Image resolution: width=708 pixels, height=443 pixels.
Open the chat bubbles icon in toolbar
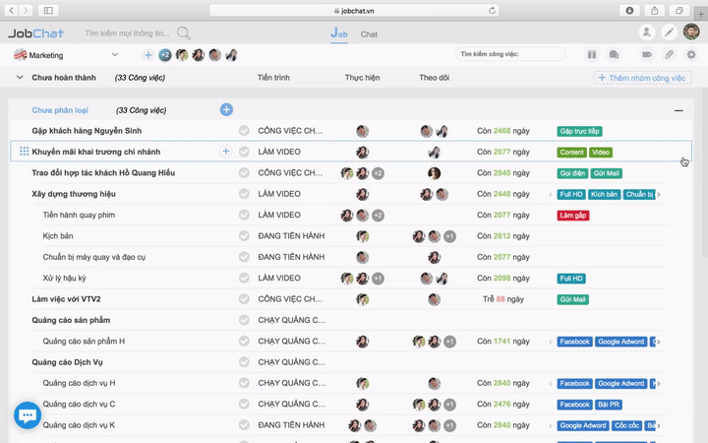click(614, 55)
